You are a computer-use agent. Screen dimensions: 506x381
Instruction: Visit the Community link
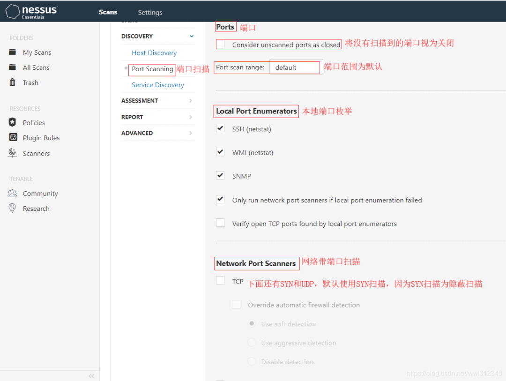40,194
